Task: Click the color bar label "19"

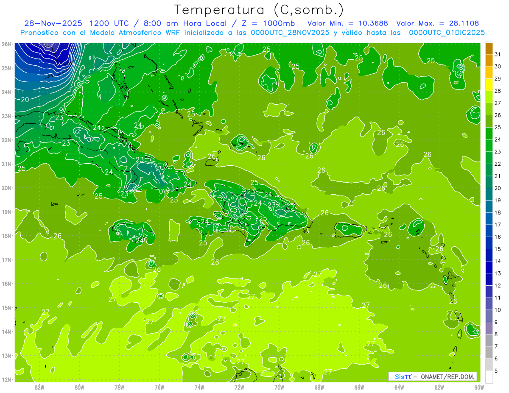Action: coord(498,200)
